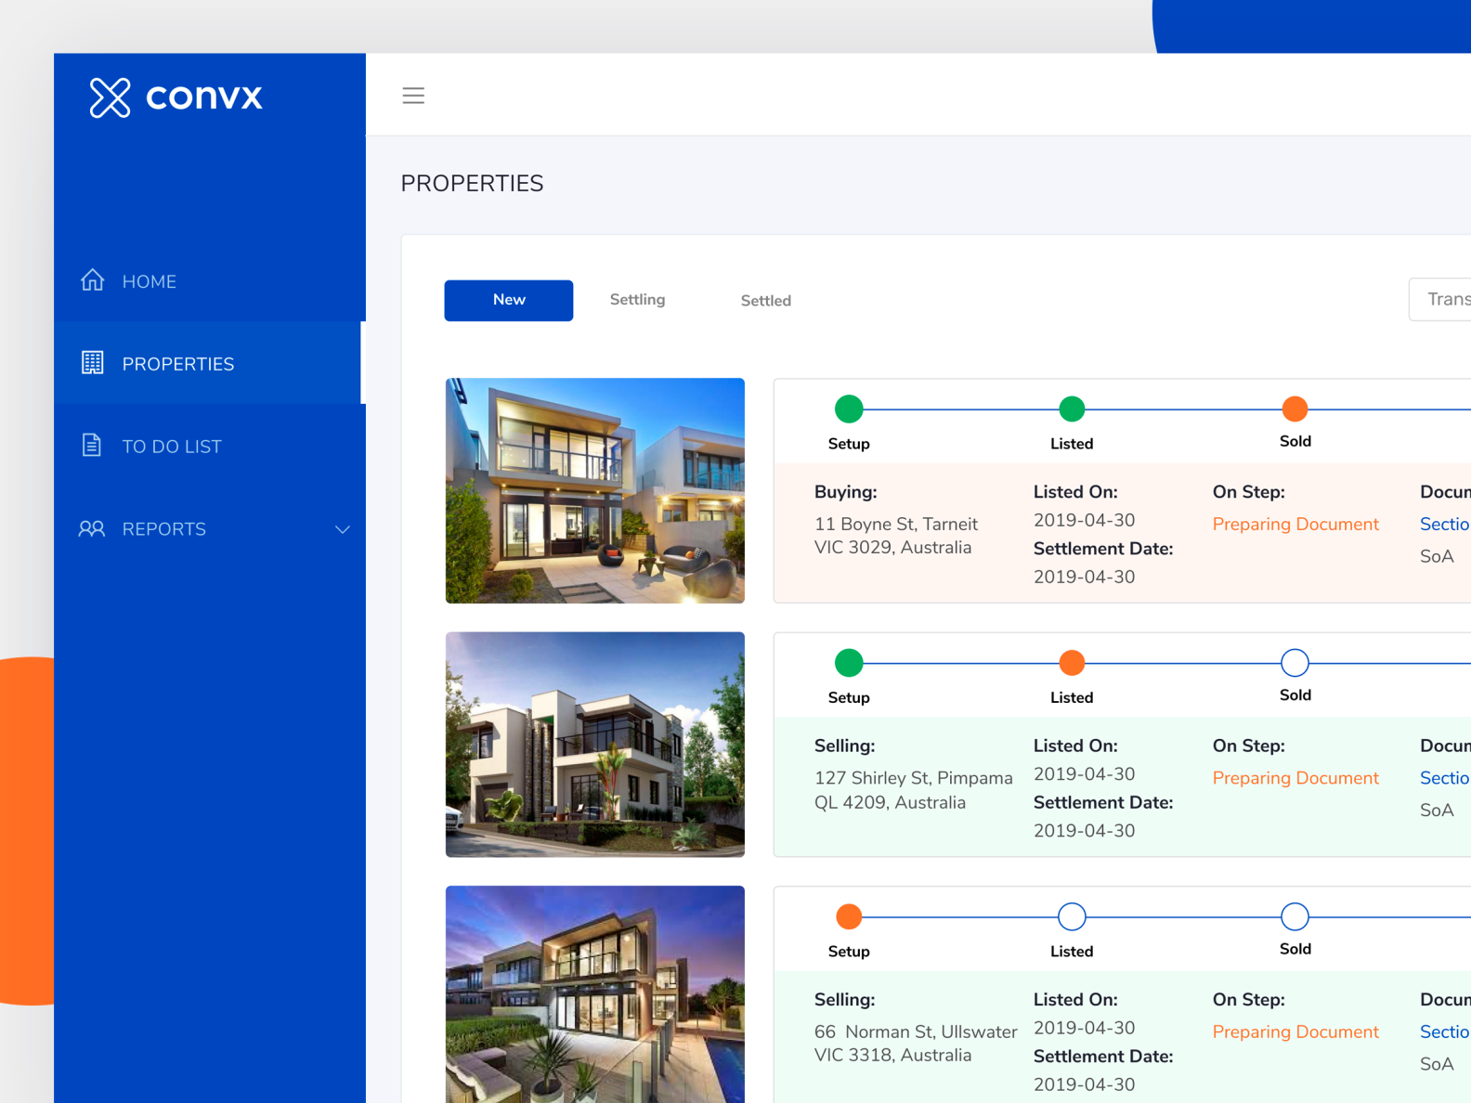Open 11 Boyne St property photo
Image resolution: width=1471 pixels, height=1103 pixels.
point(595,490)
